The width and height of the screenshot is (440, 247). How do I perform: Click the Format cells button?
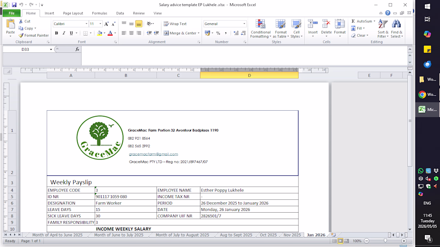(340, 29)
